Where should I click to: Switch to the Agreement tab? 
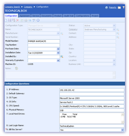pos(25,16)
